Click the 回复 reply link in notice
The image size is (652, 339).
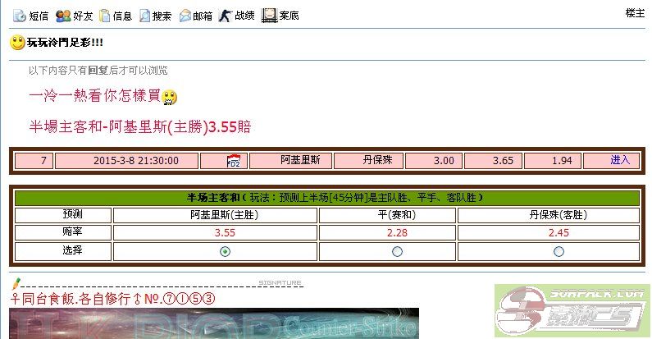tap(98, 71)
